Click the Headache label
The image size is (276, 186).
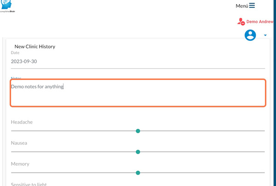(x=22, y=122)
